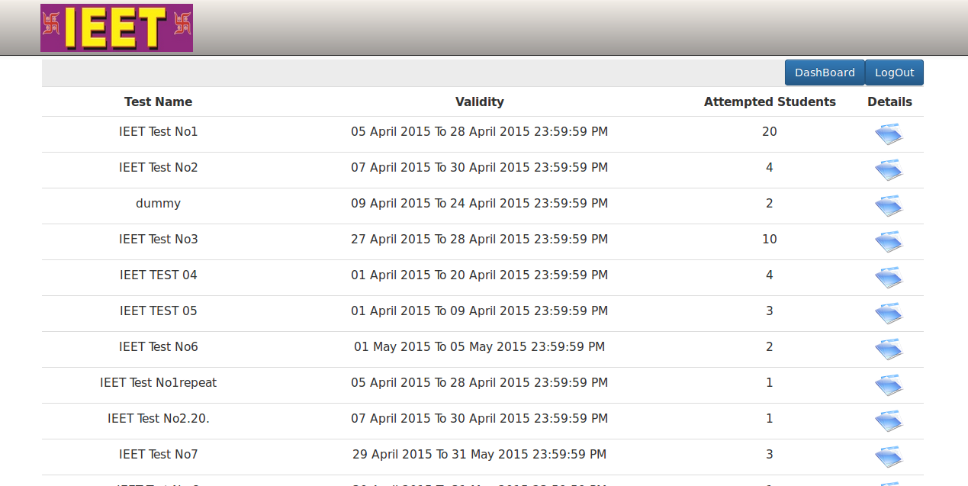Open details icon for IEET Test No1
The image size is (968, 486).
889,134
